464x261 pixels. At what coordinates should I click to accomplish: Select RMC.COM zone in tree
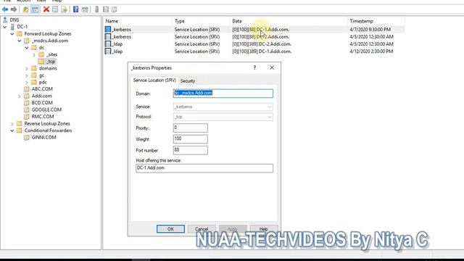(43, 116)
